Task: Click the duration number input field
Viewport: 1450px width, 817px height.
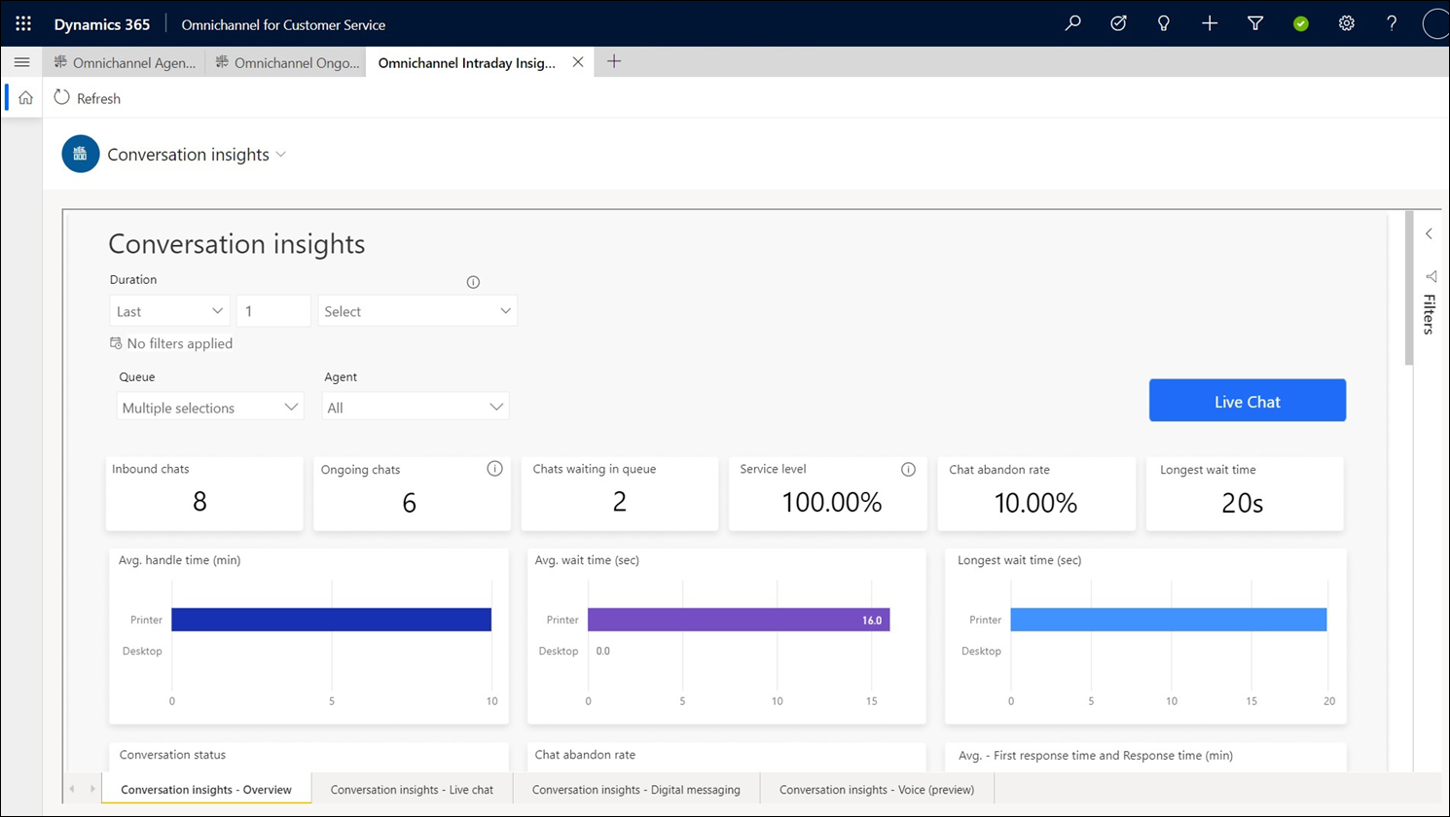Action: [x=273, y=311]
